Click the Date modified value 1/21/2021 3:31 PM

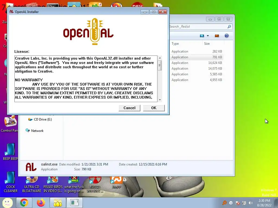coord(95,164)
